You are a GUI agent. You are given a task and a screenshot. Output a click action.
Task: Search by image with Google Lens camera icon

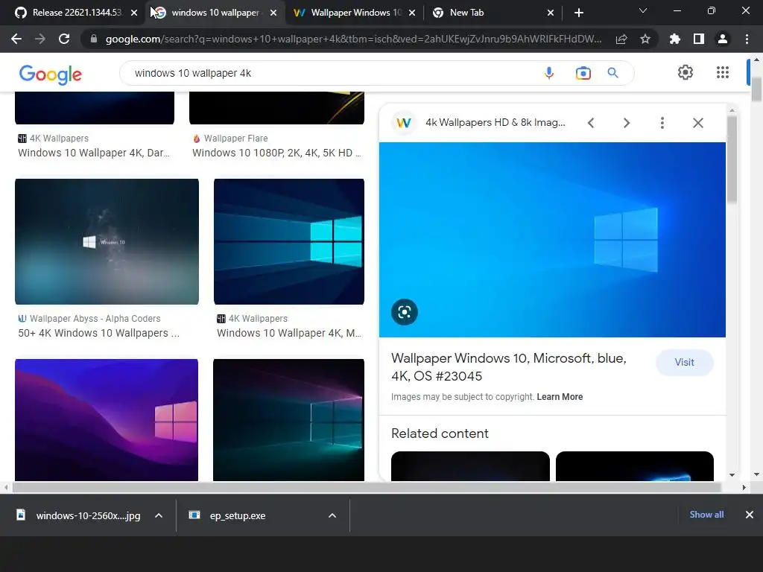pyautogui.click(x=583, y=73)
